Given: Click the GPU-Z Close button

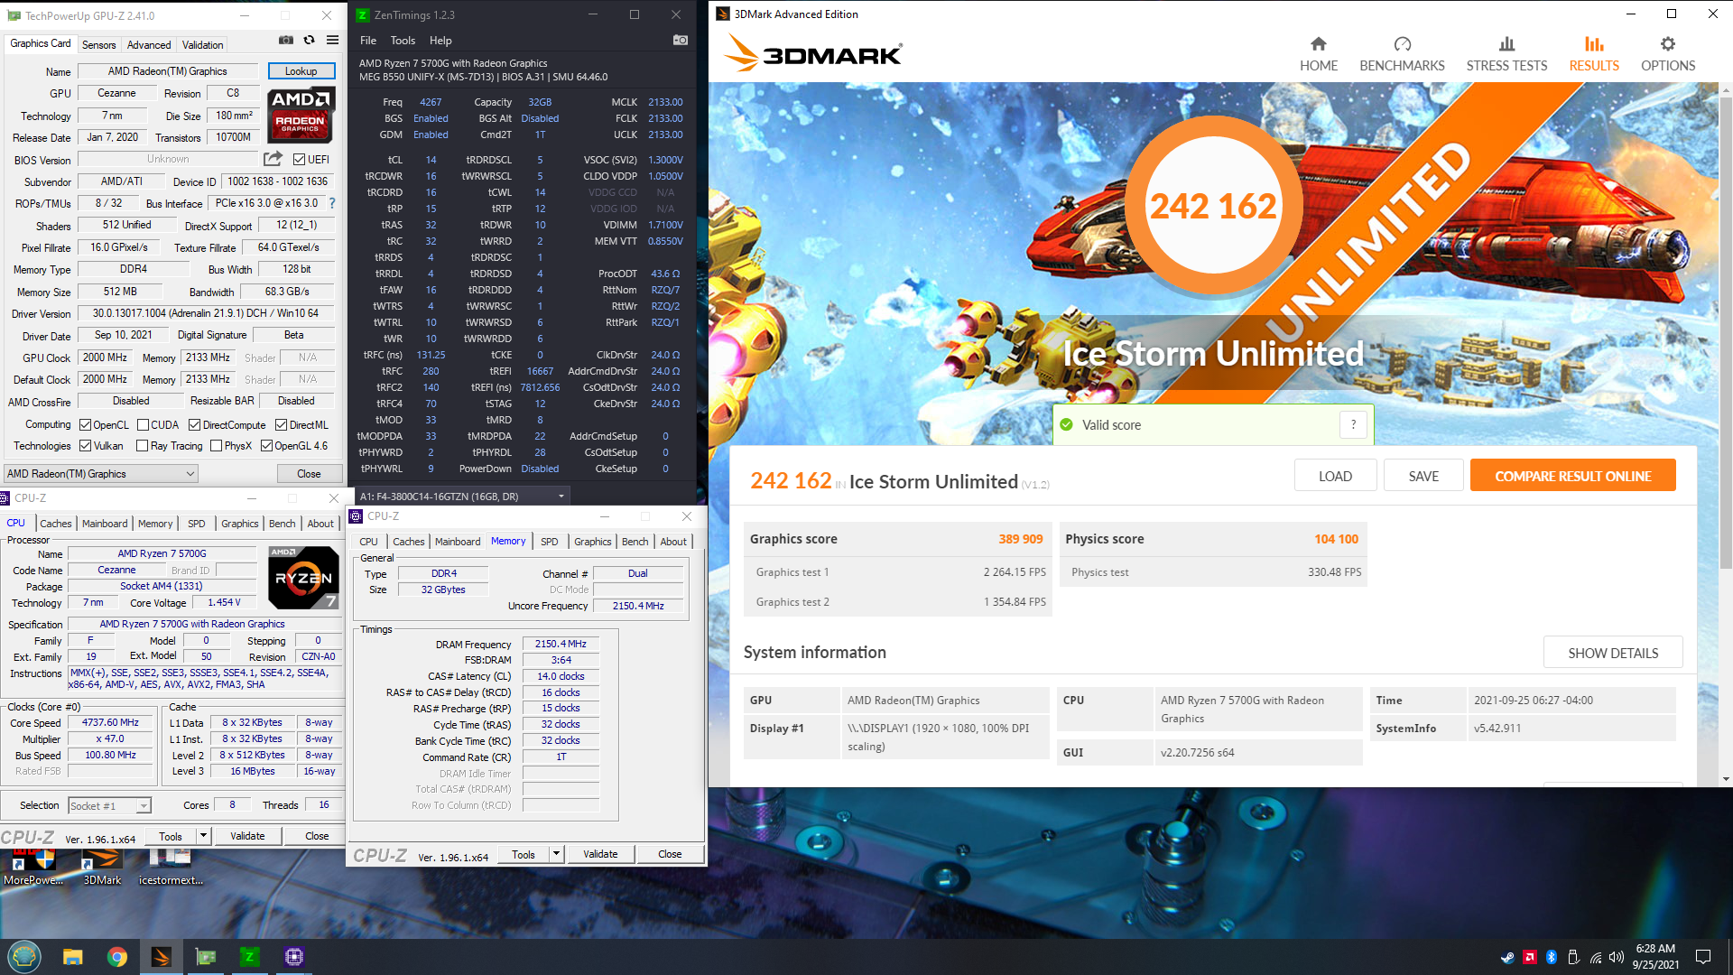Looking at the screenshot, I should (x=309, y=474).
